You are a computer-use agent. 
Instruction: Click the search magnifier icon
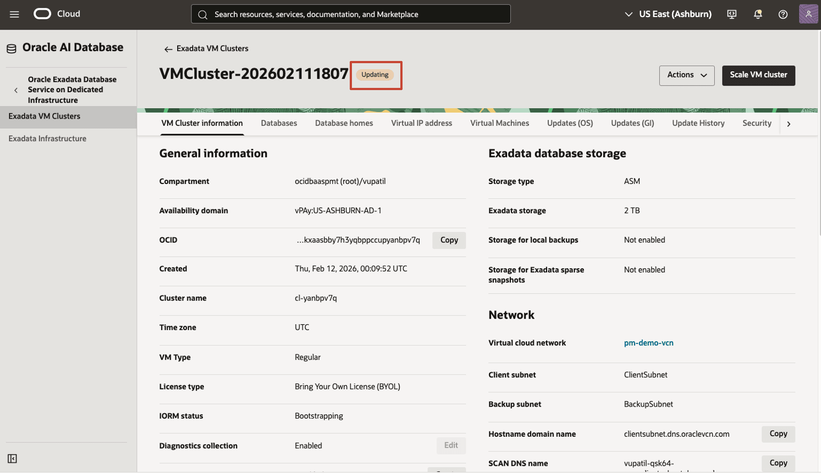[x=203, y=14]
